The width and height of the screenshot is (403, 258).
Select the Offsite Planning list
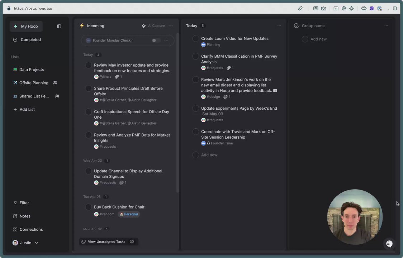(x=34, y=83)
